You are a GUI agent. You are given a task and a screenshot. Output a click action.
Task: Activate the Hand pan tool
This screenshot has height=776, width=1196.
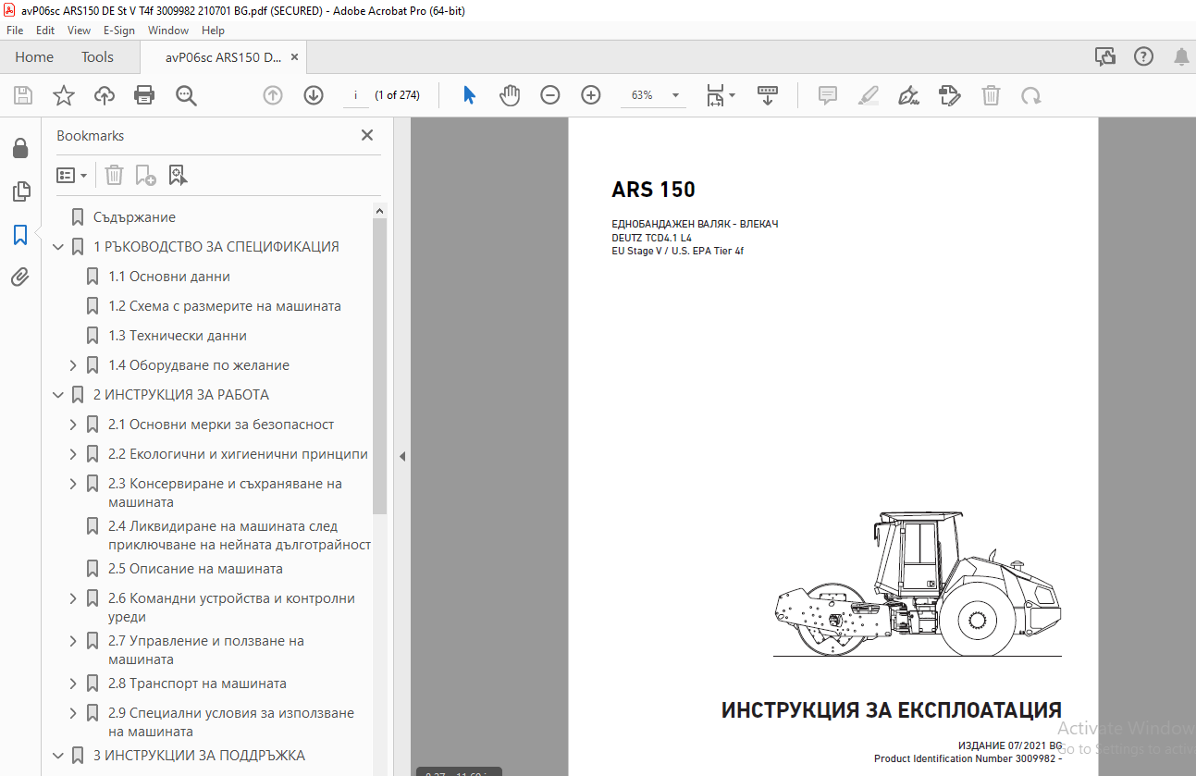pyautogui.click(x=510, y=95)
